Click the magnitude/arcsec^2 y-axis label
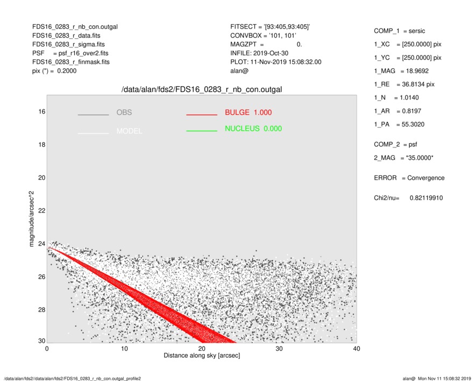Screen dimensions: 476x381 click(31, 219)
